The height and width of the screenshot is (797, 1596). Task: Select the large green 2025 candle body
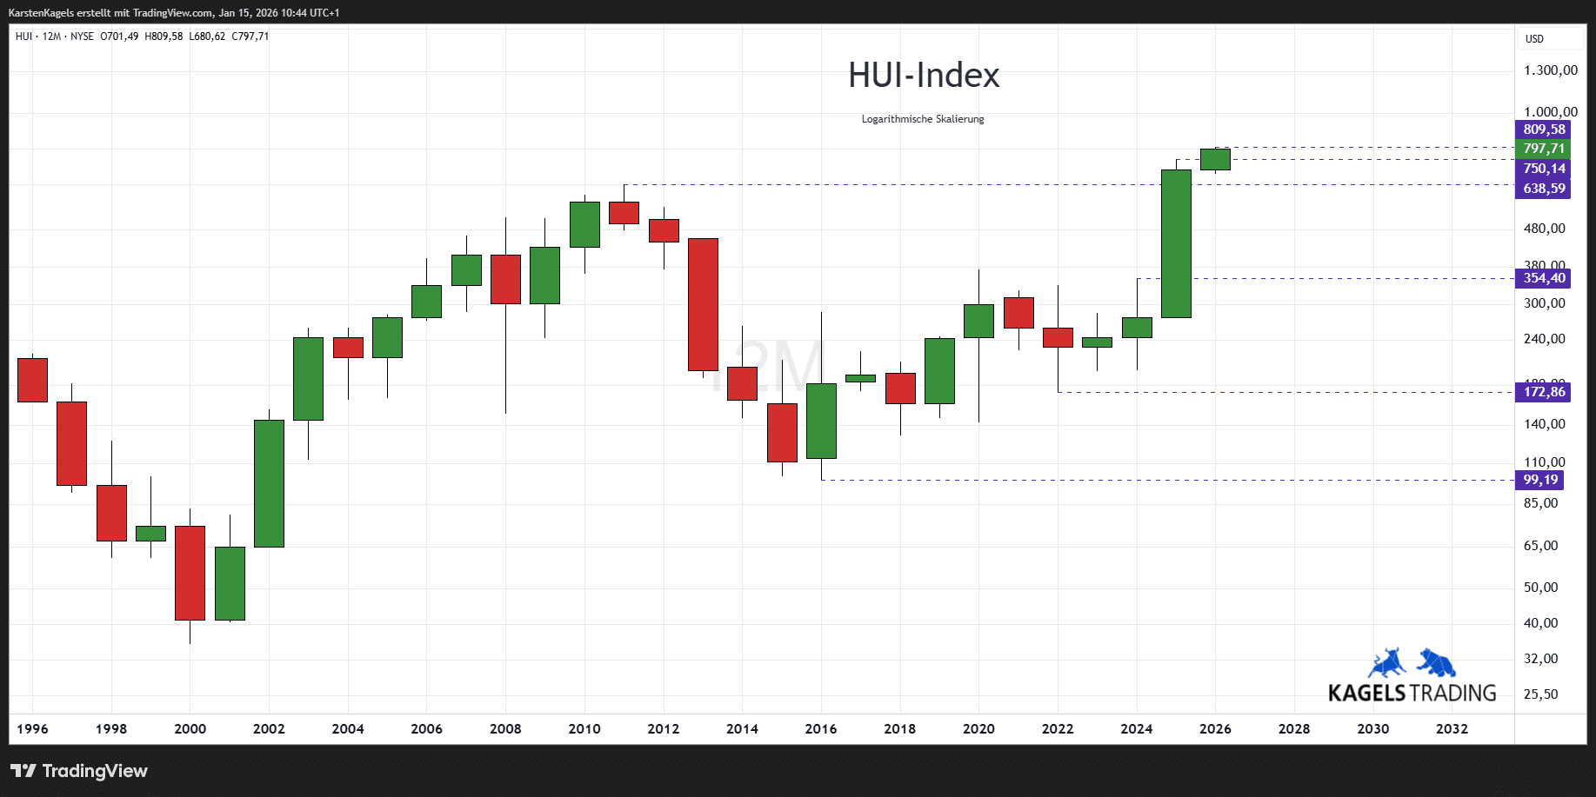(1176, 243)
